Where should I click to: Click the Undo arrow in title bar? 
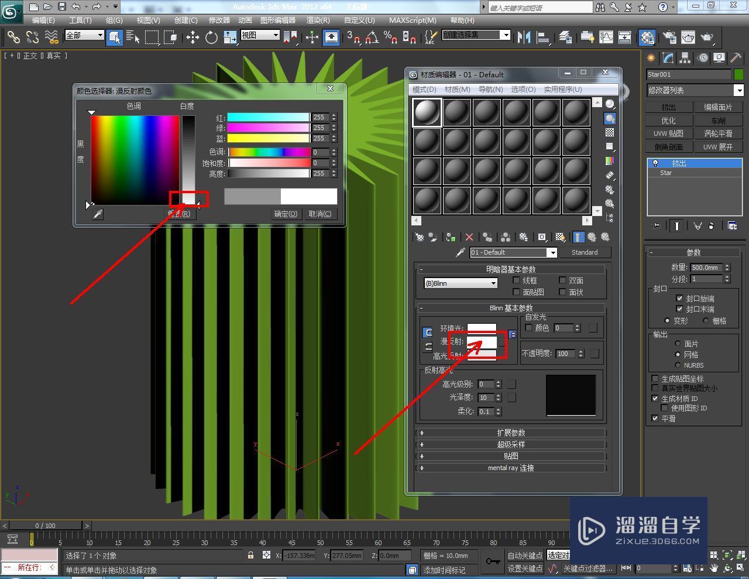[x=76, y=7]
